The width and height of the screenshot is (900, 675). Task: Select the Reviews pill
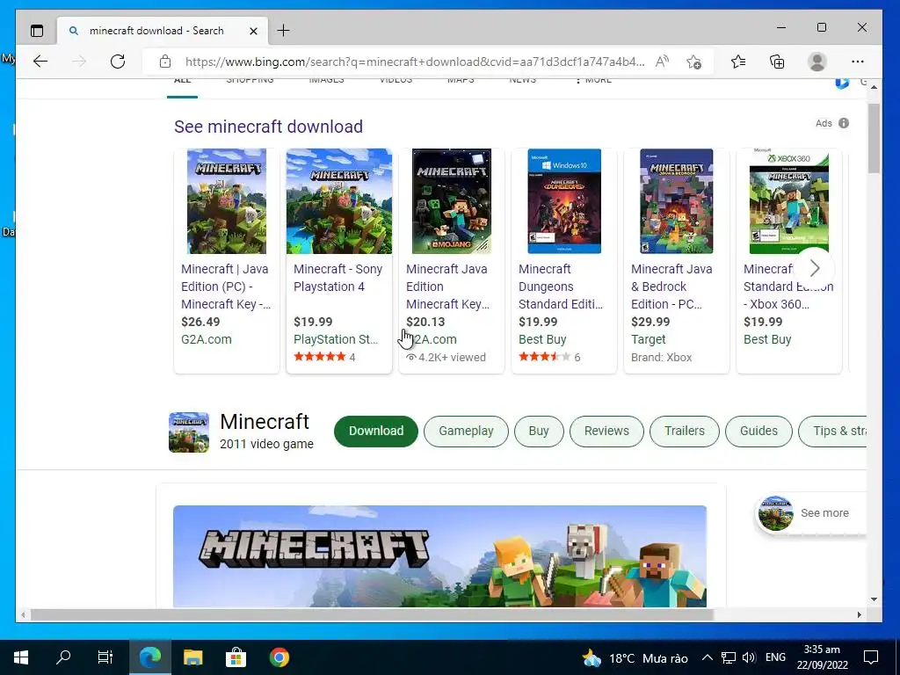tap(606, 431)
